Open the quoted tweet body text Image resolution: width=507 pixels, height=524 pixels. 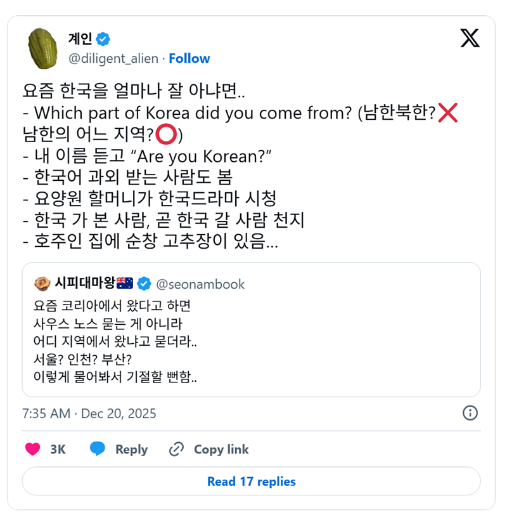tap(115, 341)
